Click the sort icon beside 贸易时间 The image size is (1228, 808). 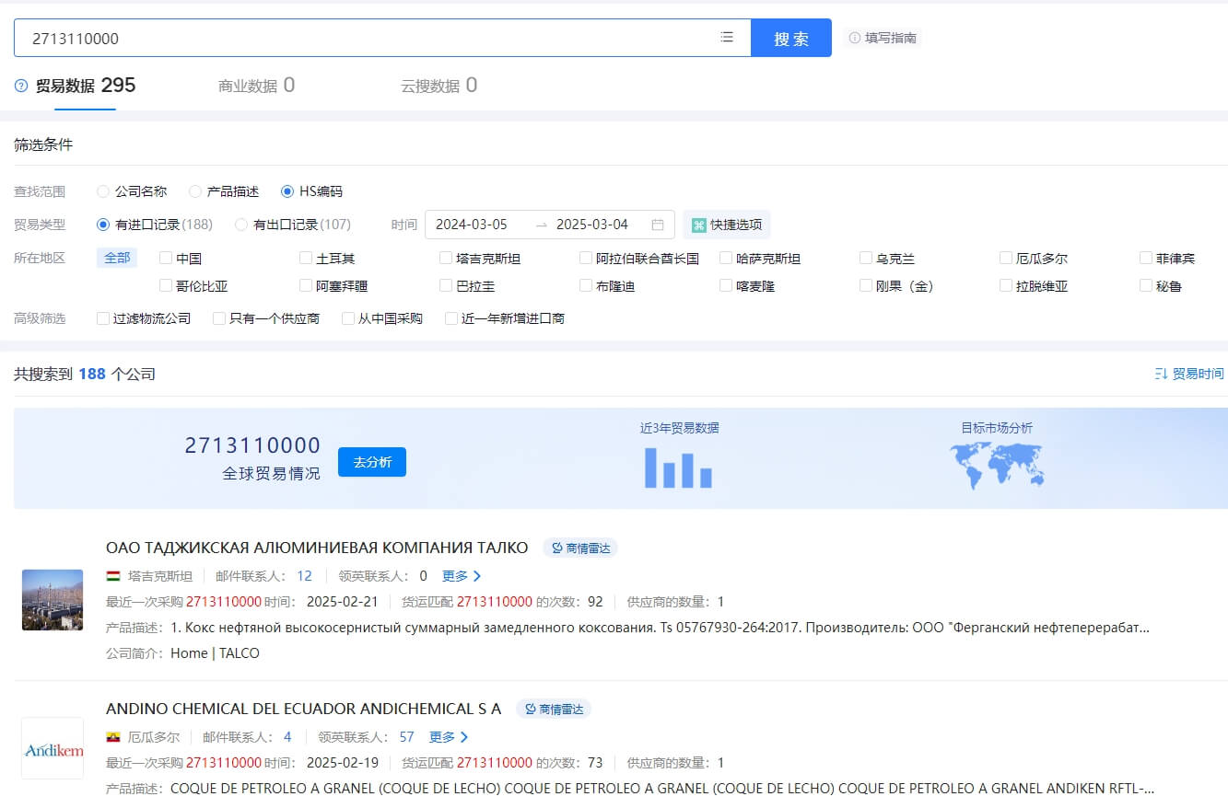coord(1161,374)
